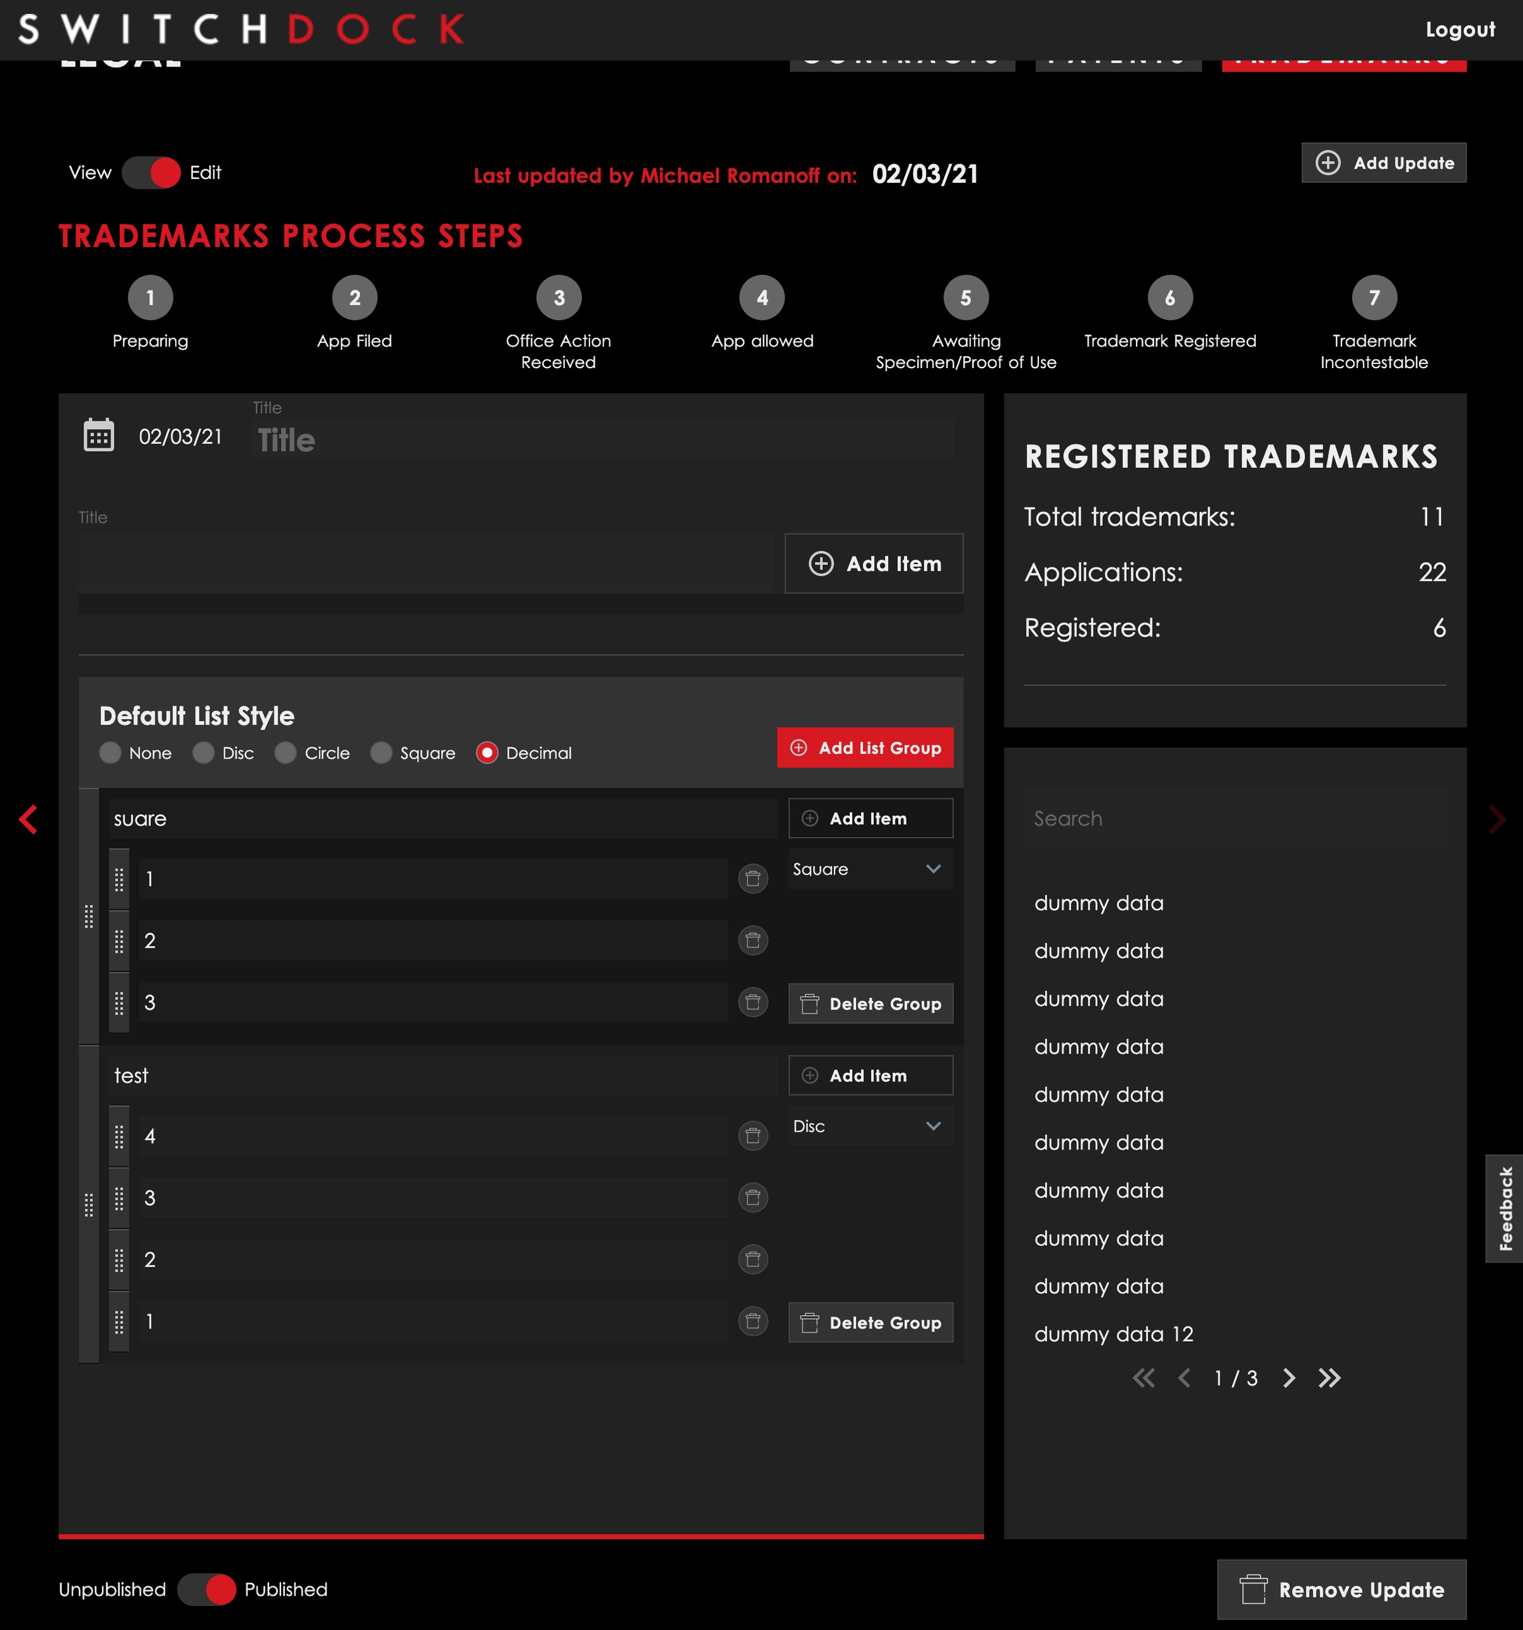Select process step 3 Office Action Received
This screenshot has height=1630, width=1523.
(558, 298)
